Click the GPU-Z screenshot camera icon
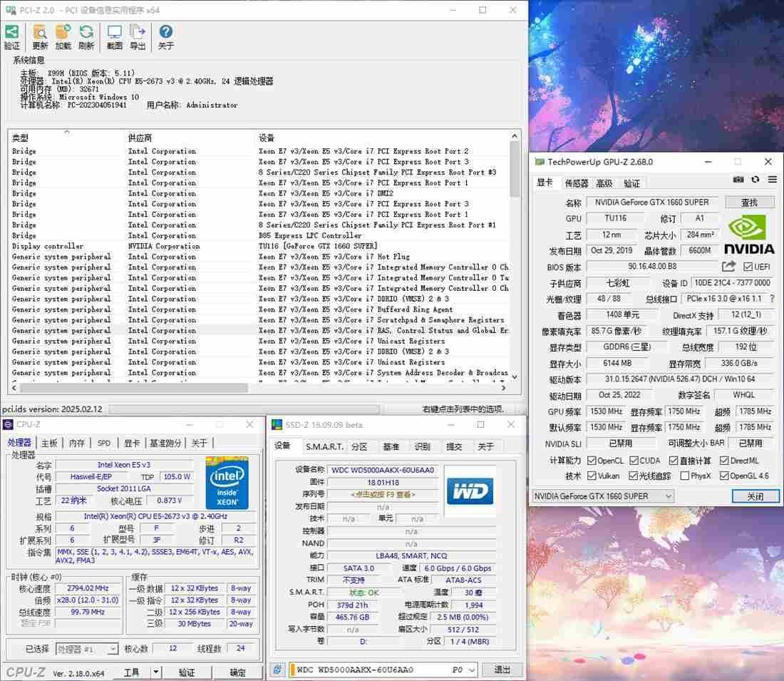784x681 pixels. click(738, 180)
